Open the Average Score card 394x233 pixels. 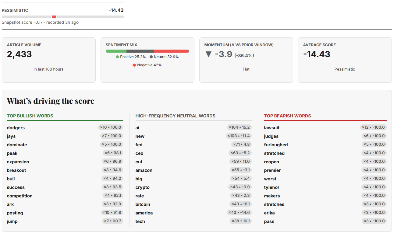click(x=345, y=60)
